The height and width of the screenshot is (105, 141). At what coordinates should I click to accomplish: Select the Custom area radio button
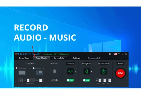pyautogui.click(x=34, y=68)
